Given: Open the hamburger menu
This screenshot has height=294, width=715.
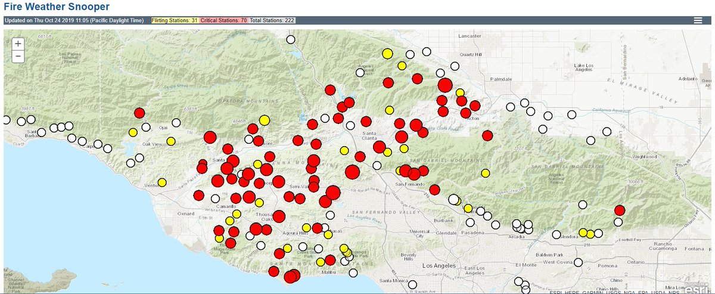Looking at the screenshot, I should click(x=698, y=20).
